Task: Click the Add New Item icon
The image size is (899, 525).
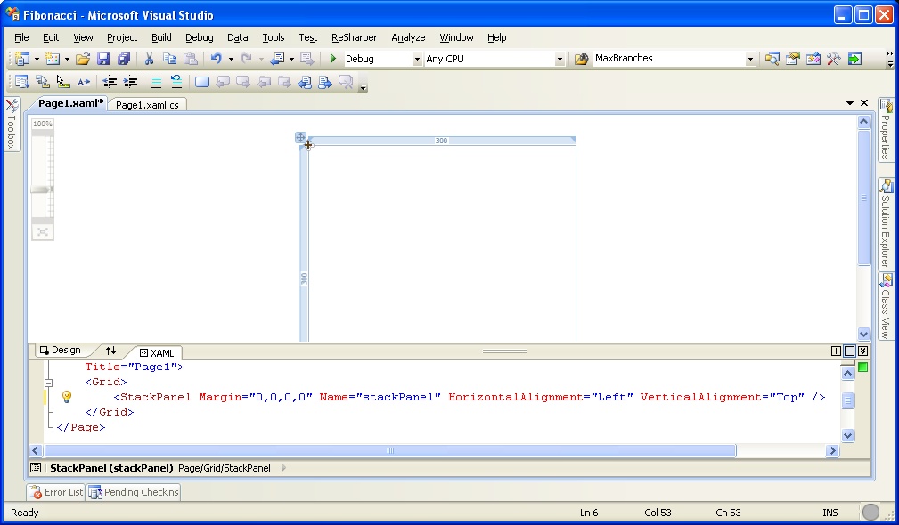Action: pyautogui.click(x=53, y=59)
